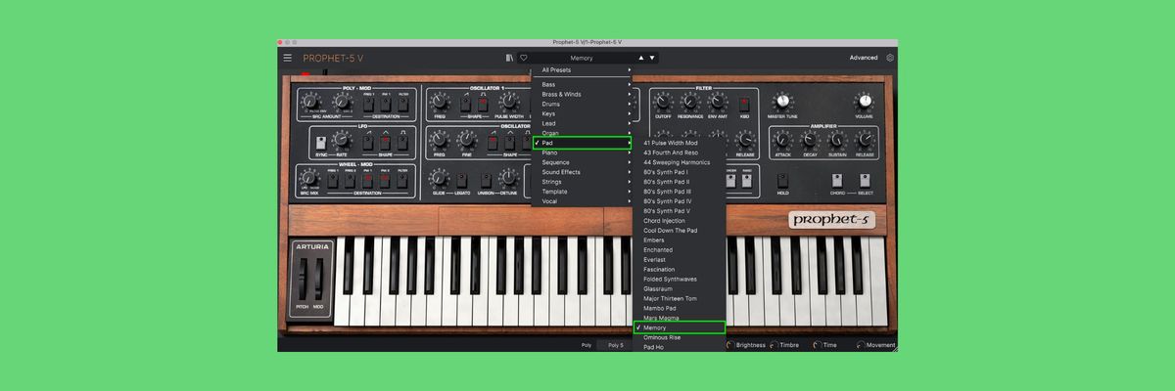Viewport: 1175px width, 391px height.
Task: Toggle the Filter KBD switch
Action: pyautogui.click(x=744, y=103)
